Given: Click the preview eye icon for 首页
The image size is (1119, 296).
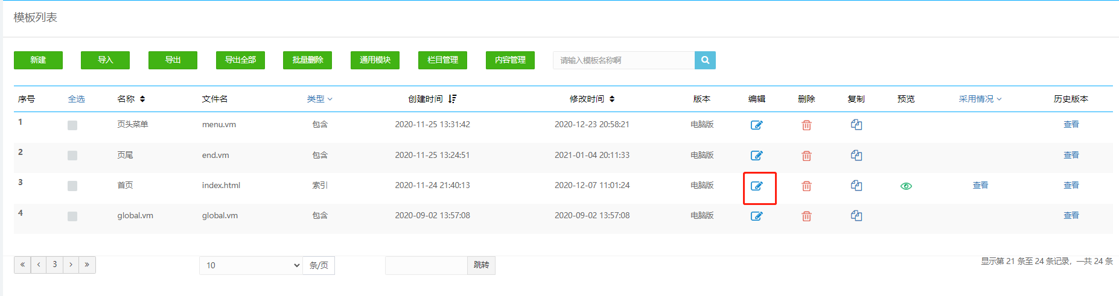Looking at the screenshot, I should [x=906, y=186].
